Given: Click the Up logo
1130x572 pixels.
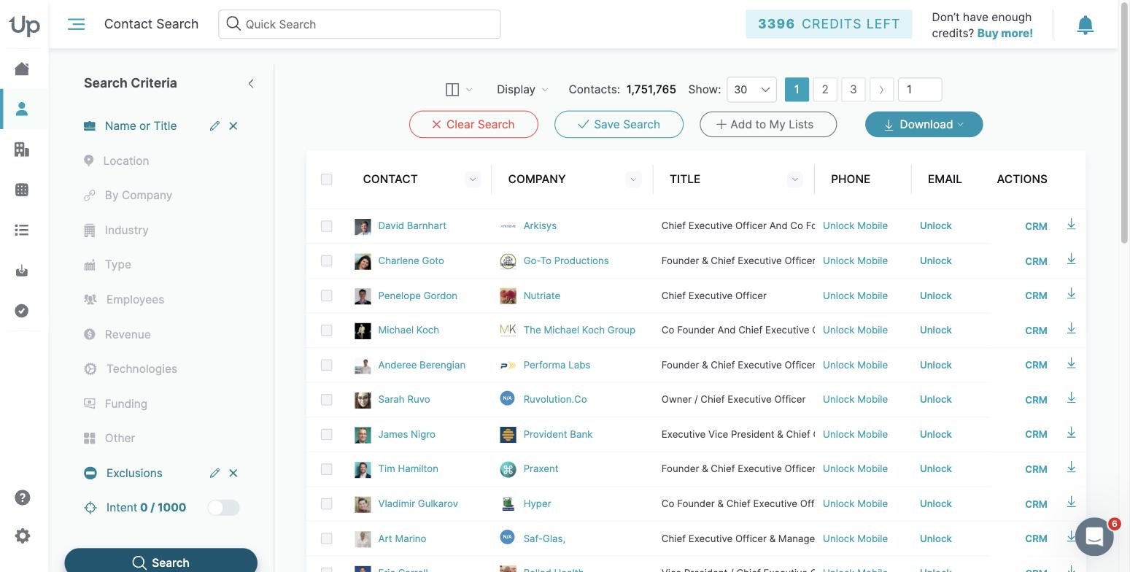Looking at the screenshot, I should point(24,26).
